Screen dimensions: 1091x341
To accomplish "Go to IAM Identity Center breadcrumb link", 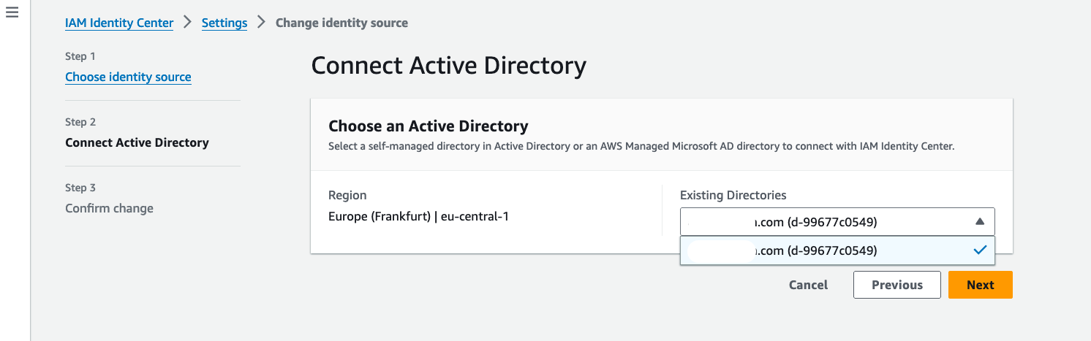I will (x=119, y=23).
